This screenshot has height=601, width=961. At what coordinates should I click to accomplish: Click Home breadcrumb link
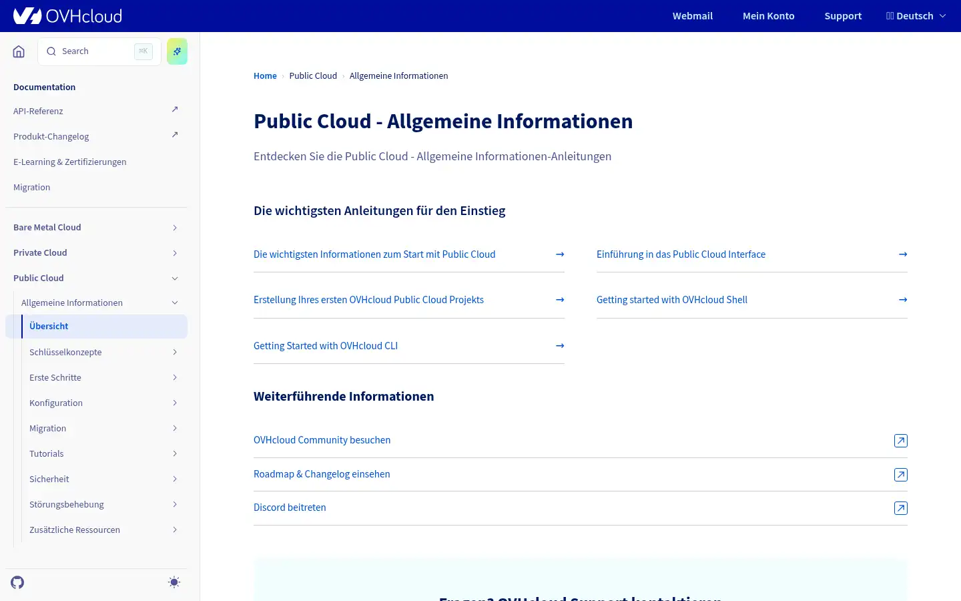265,76
